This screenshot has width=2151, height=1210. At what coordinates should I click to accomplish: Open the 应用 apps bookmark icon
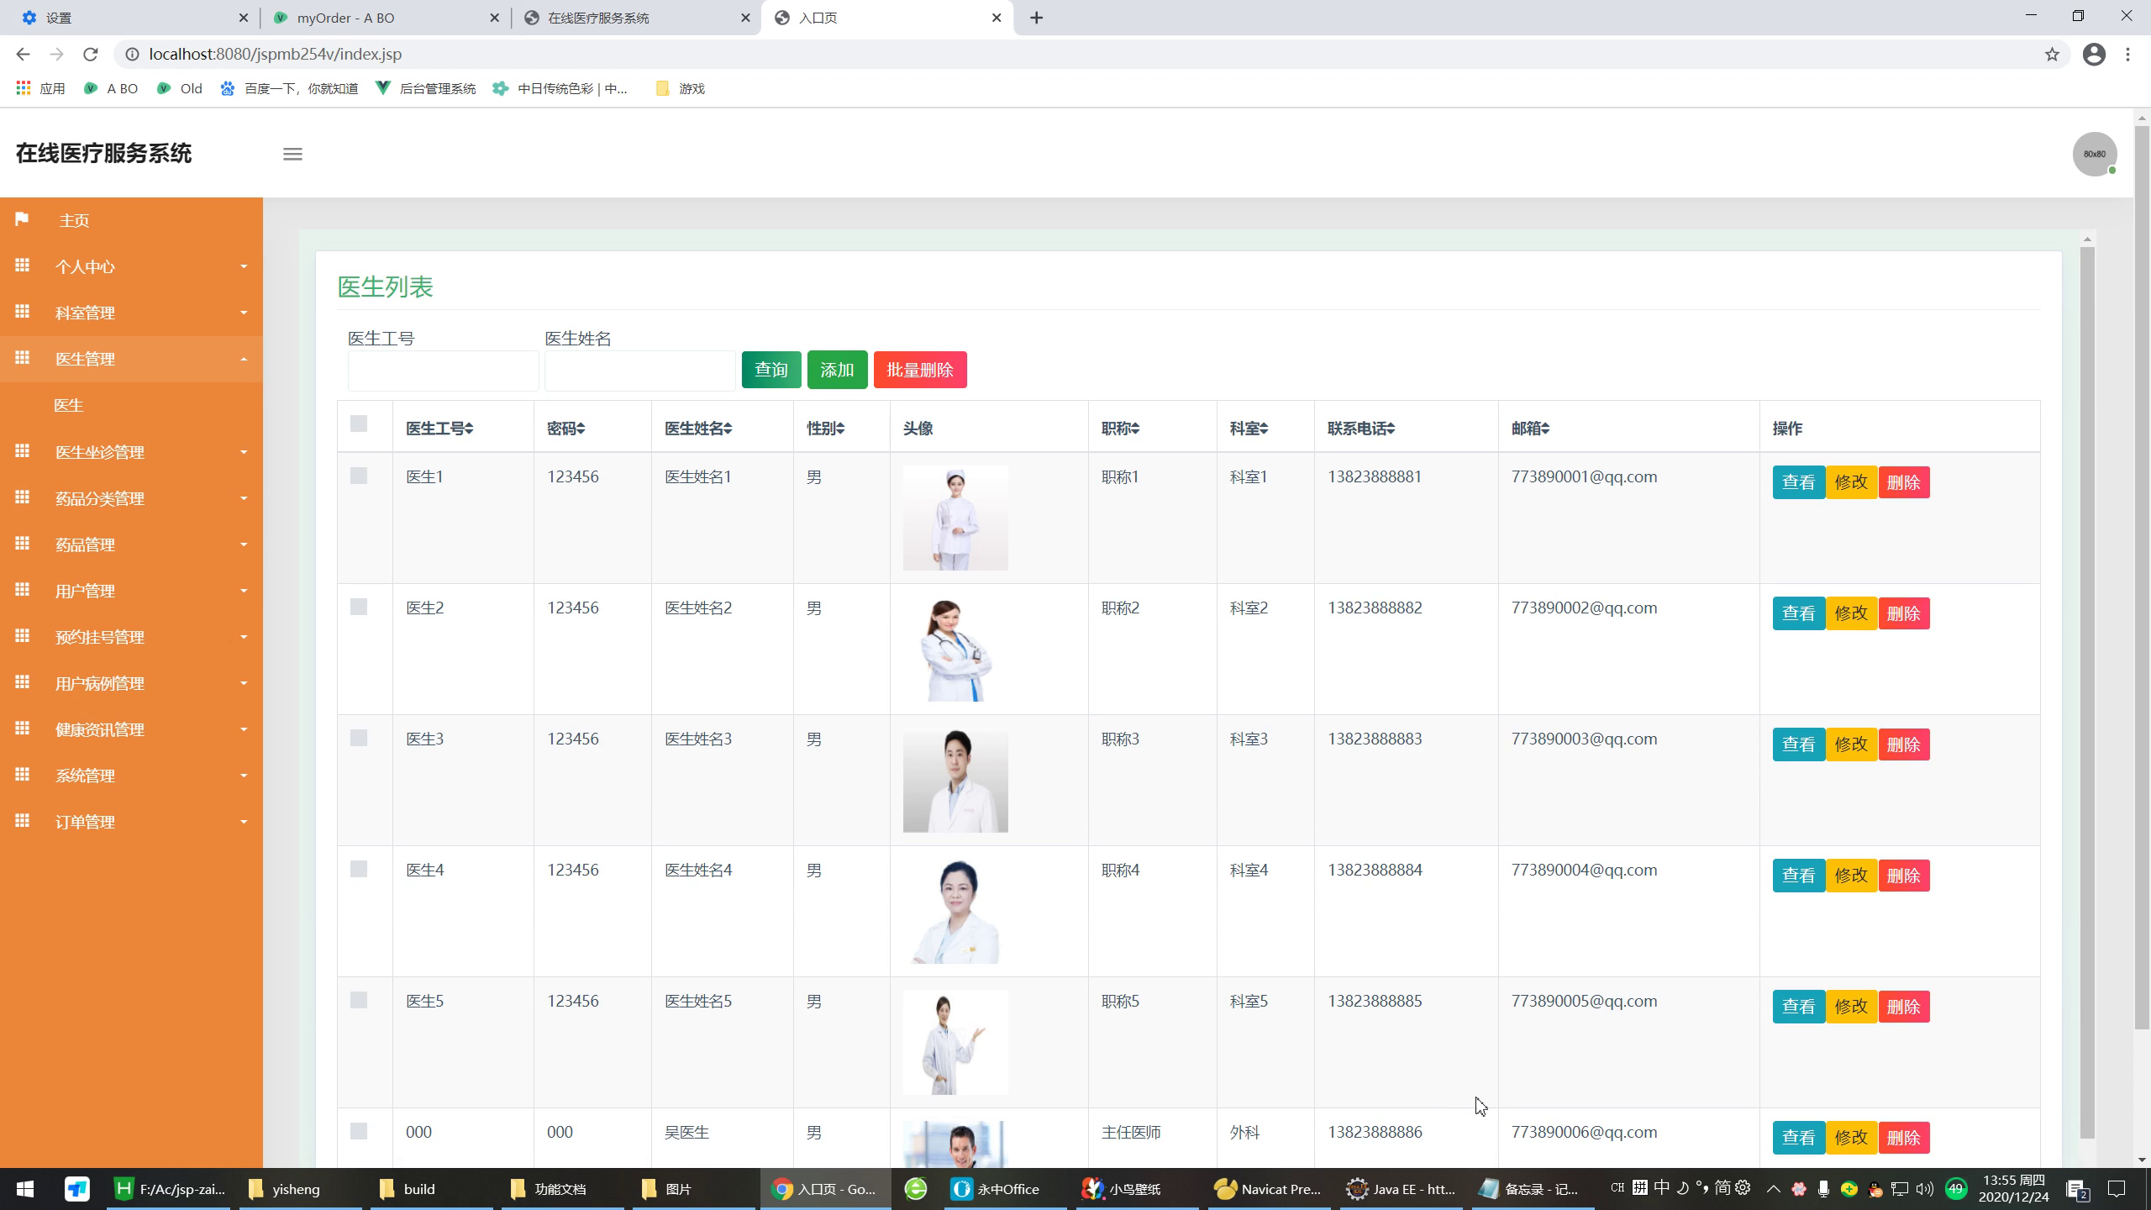(x=40, y=88)
